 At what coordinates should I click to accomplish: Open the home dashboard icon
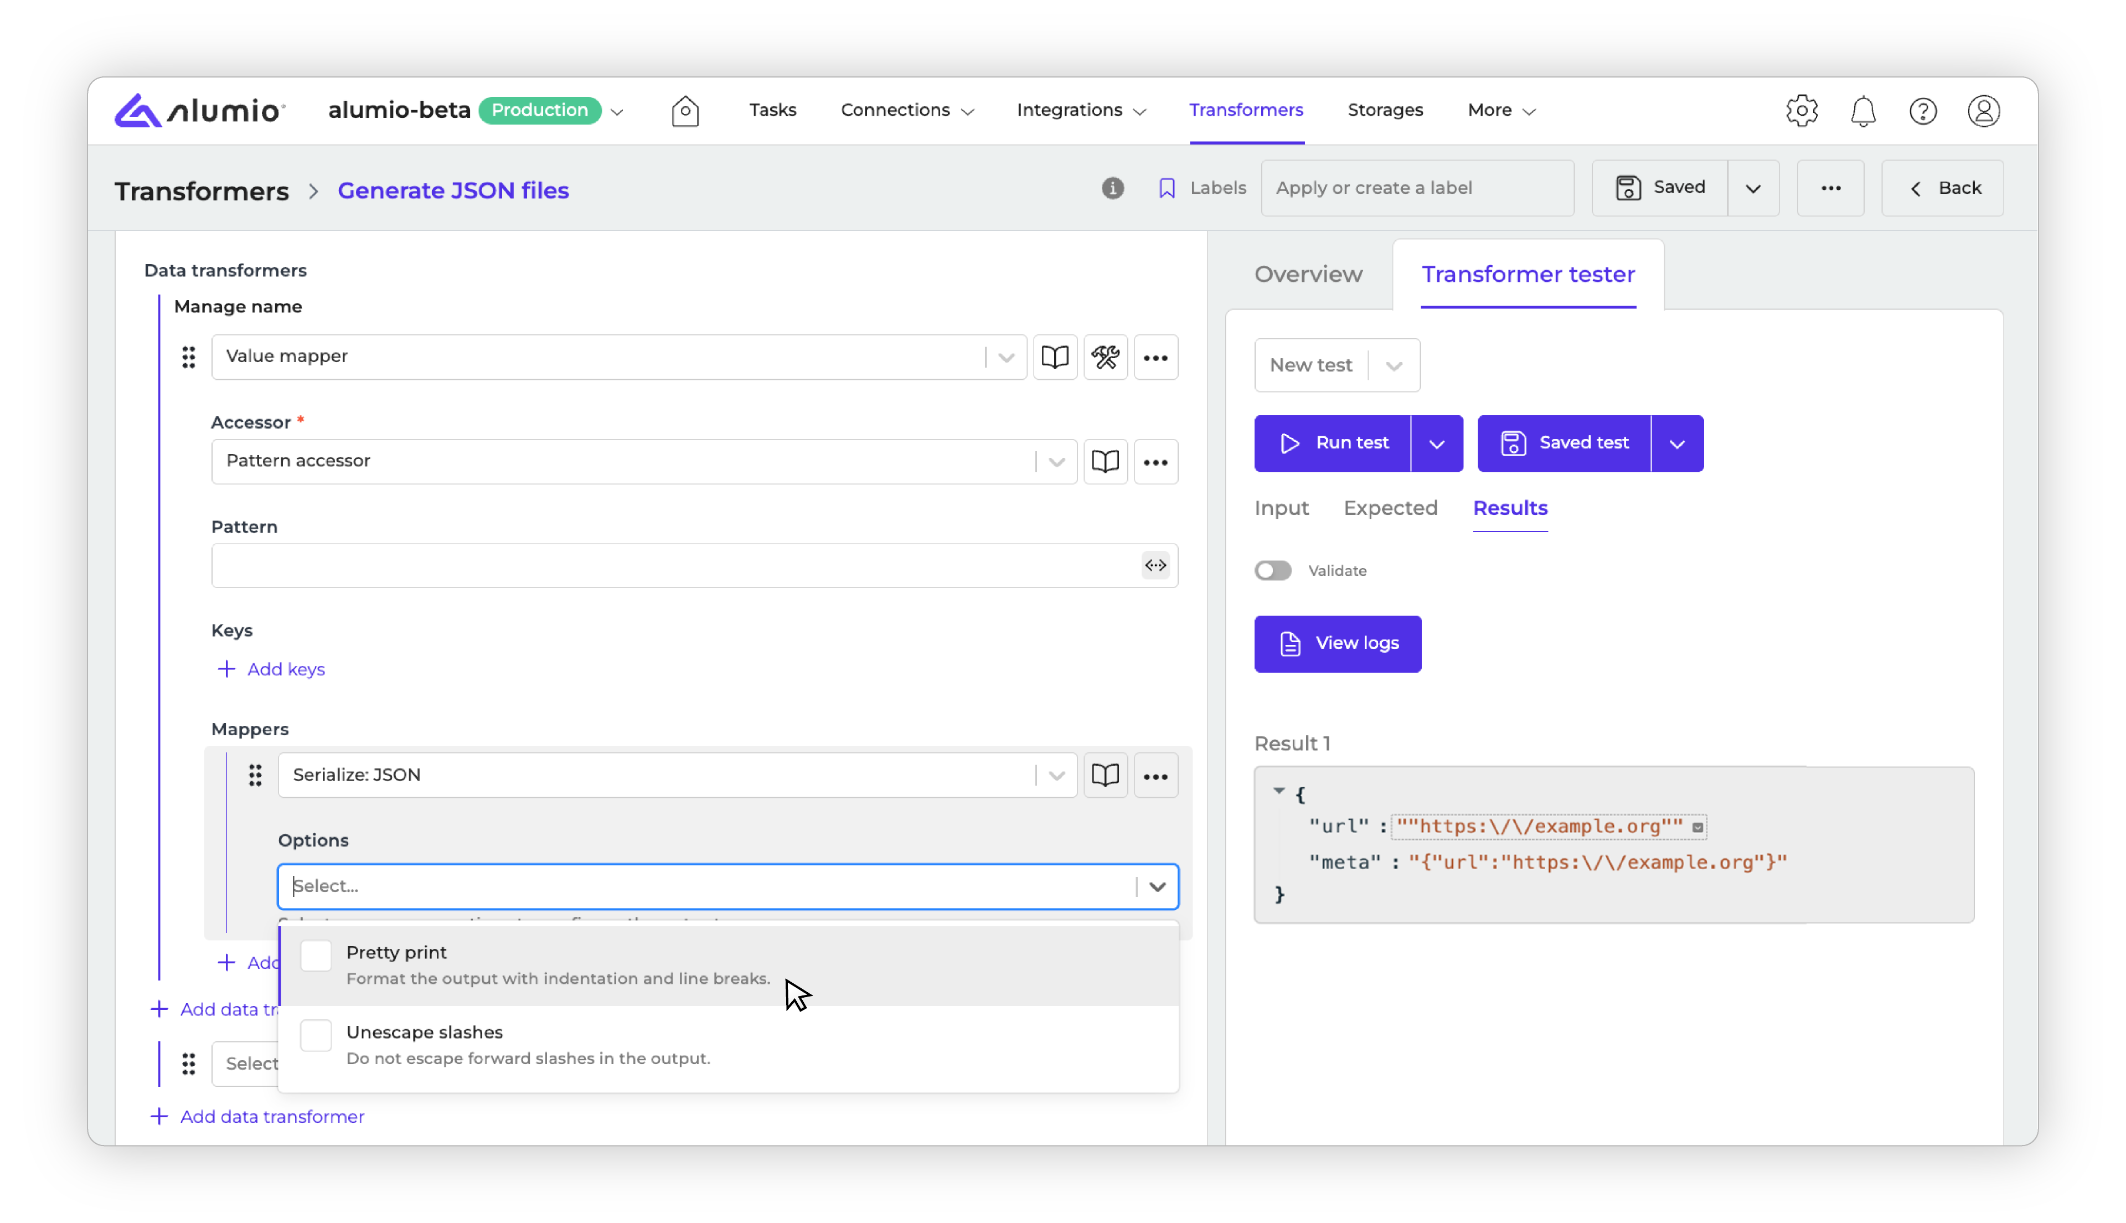[x=685, y=111]
